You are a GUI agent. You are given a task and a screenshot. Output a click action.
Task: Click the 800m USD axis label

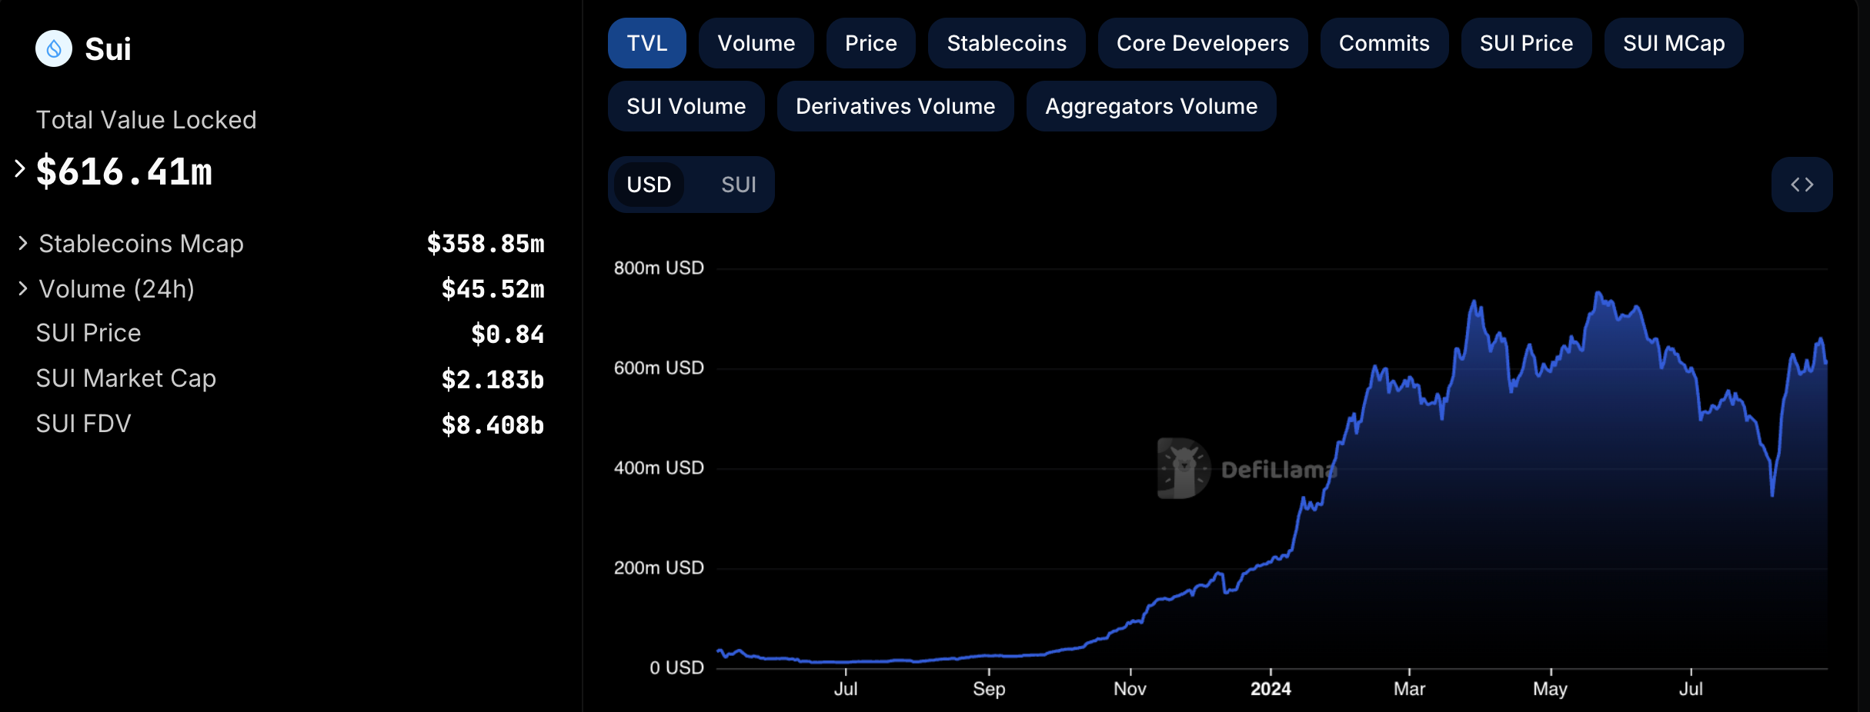659,268
